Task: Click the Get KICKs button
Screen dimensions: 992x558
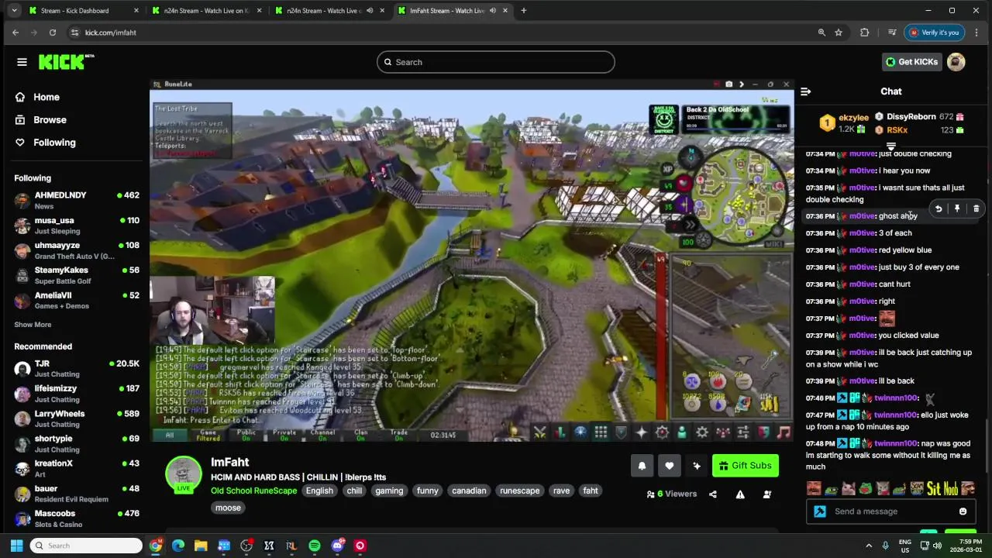Action: (x=912, y=62)
